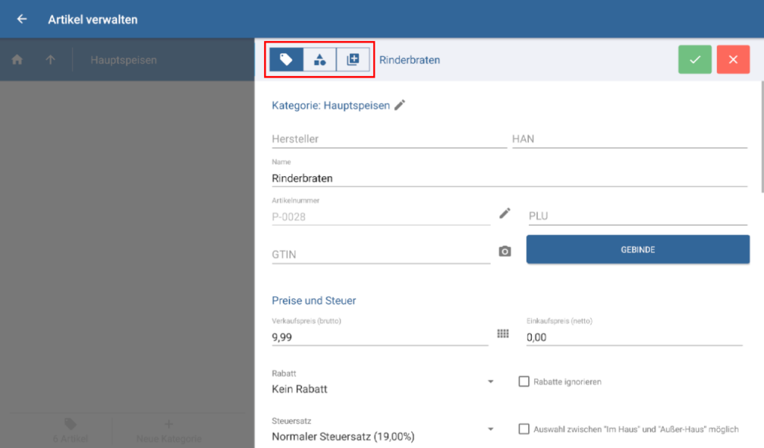Image resolution: width=764 pixels, height=448 pixels.
Task: Select the Einkaufspreis (netto) field
Action: [x=634, y=337]
